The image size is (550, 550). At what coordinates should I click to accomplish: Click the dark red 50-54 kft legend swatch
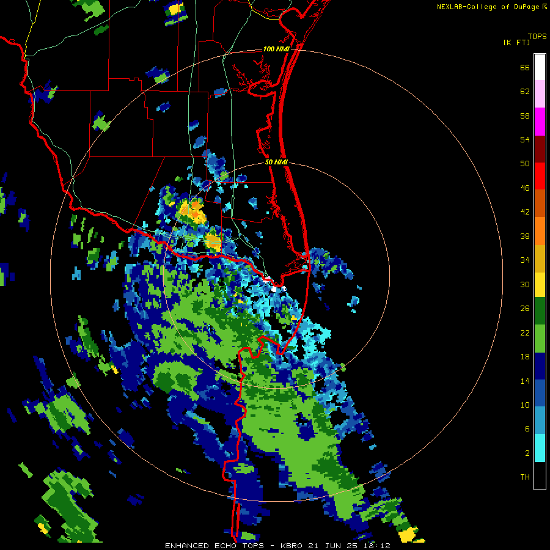click(540, 149)
